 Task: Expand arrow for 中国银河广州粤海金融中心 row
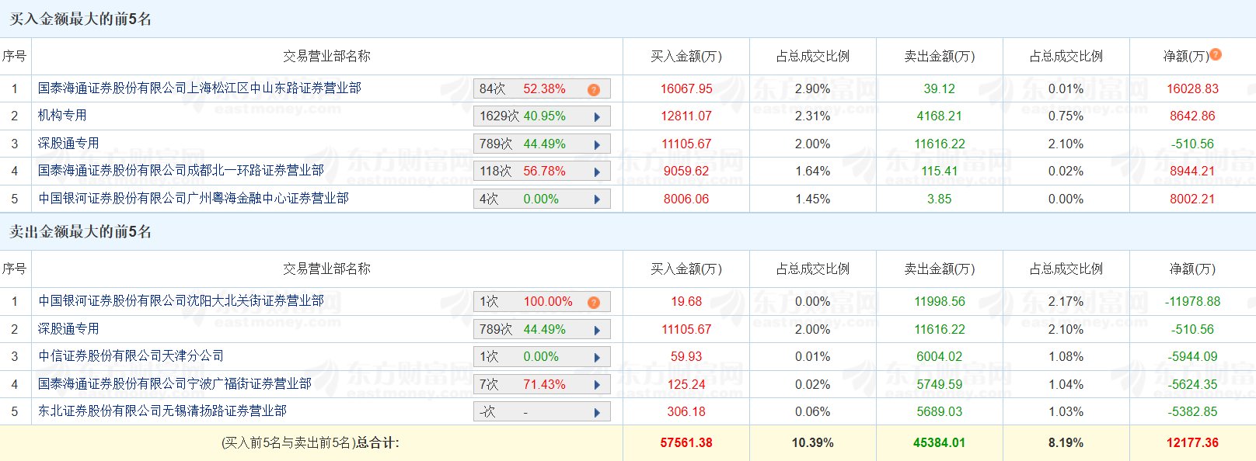pyautogui.click(x=597, y=199)
